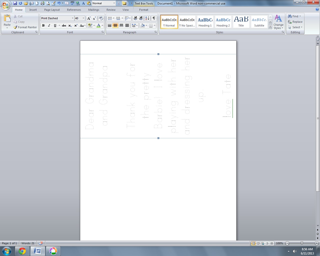Click the Quick Print printer icon
The width and height of the screenshot is (320, 256).
(x=42, y=3)
